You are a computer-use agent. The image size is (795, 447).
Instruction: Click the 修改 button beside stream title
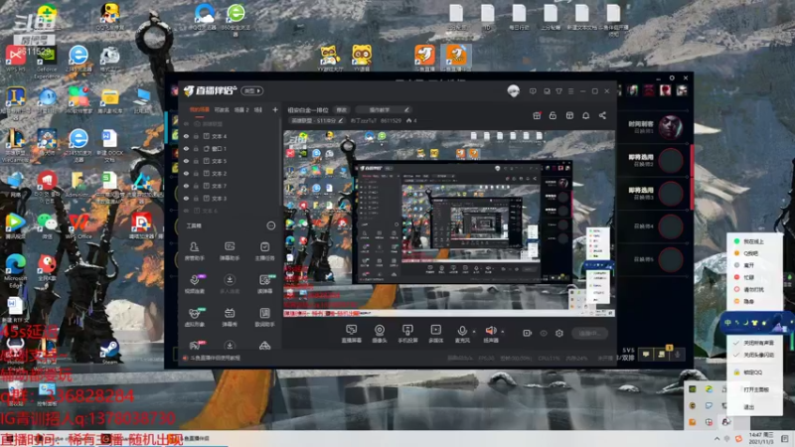tap(341, 109)
